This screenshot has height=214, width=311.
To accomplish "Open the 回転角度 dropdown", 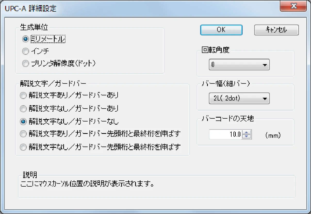I will 239,65.
